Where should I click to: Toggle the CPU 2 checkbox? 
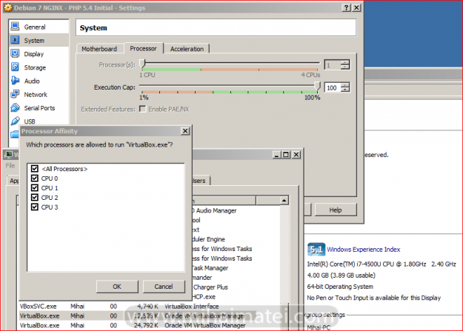click(35, 197)
